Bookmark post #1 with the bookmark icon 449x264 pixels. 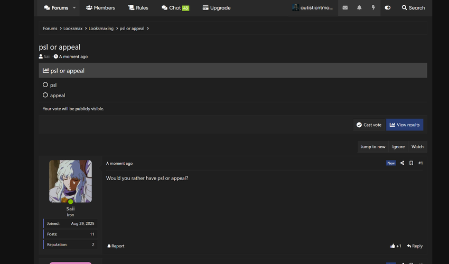pyautogui.click(x=411, y=163)
